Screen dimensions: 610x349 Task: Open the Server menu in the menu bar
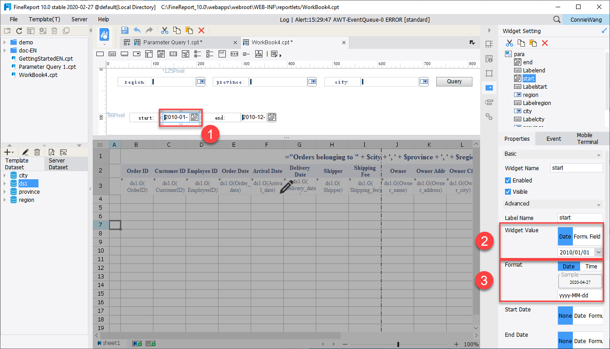pos(79,19)
